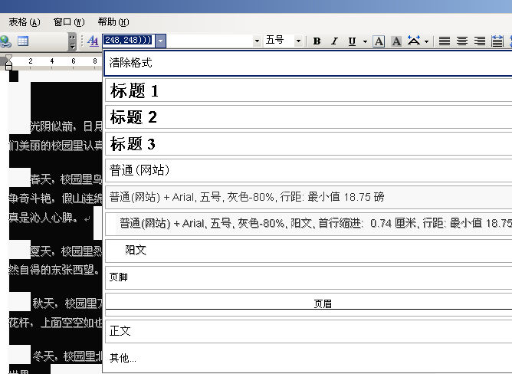Click the character scaling icon
Screen dimensions: 512x374
414,41
